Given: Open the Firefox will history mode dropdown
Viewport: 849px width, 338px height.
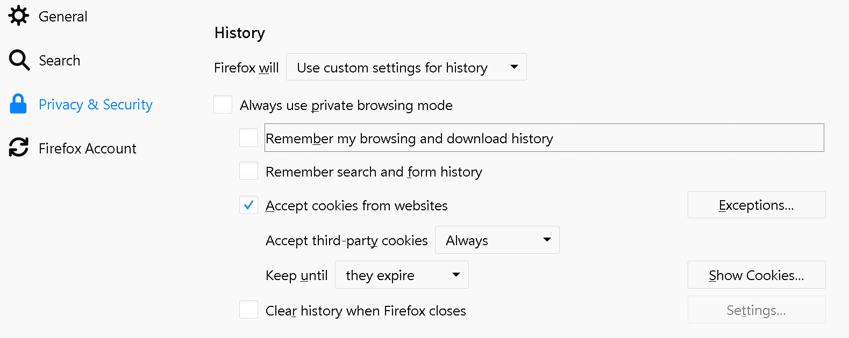Looking at the screenshot, I should tap(406, 67).
